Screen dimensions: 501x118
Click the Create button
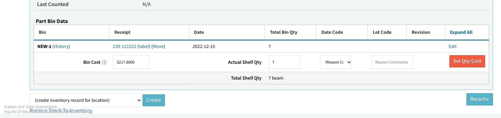point(154,100)
